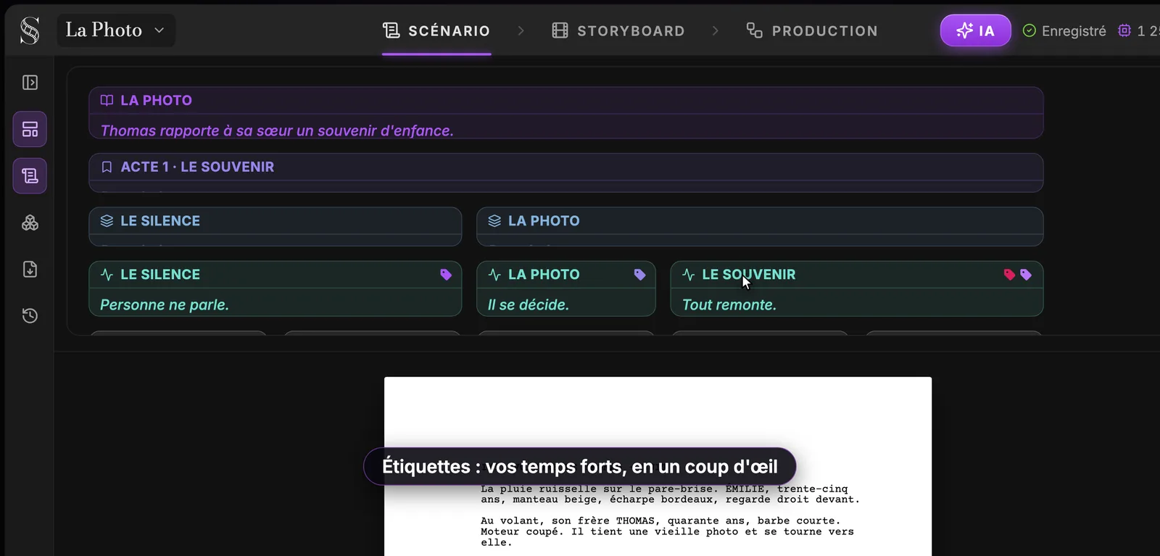The image size is (1160, 556).
Task: Select the Le Souvenir beat card
Action: [x=856, y=289]
